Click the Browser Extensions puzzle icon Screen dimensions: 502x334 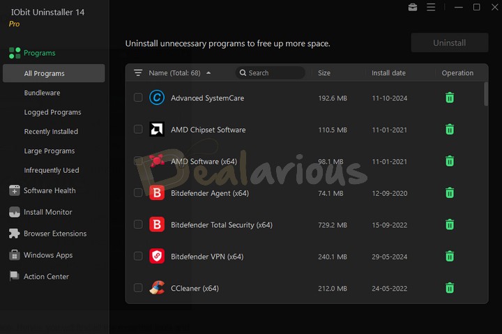(15, 234)
